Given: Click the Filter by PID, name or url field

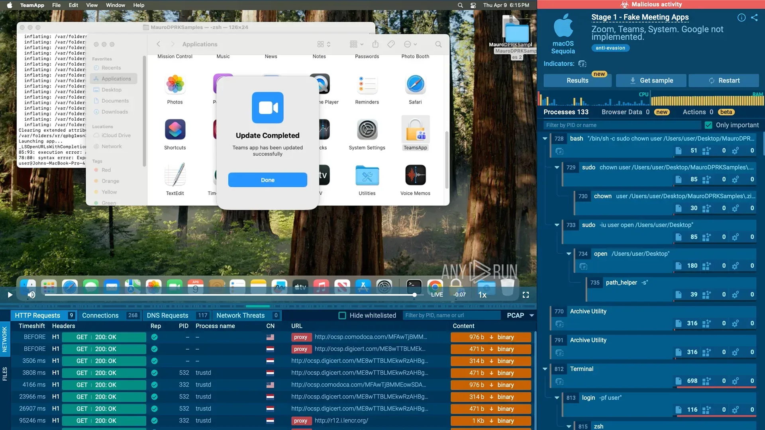Looking at the screenshot, I should (x=451, y=315).
